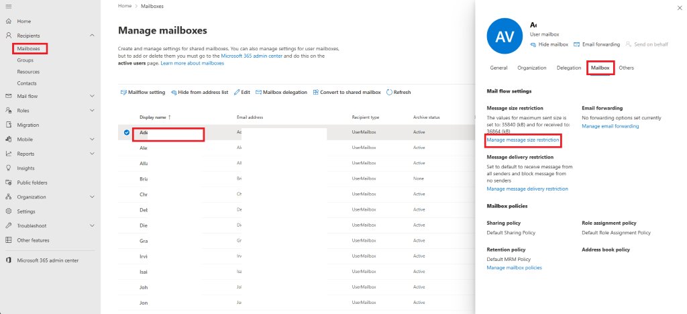Viewport: 687px width, 314px height.
Task: Switch to the Delegation tab
Action: [x=569, y=68]
